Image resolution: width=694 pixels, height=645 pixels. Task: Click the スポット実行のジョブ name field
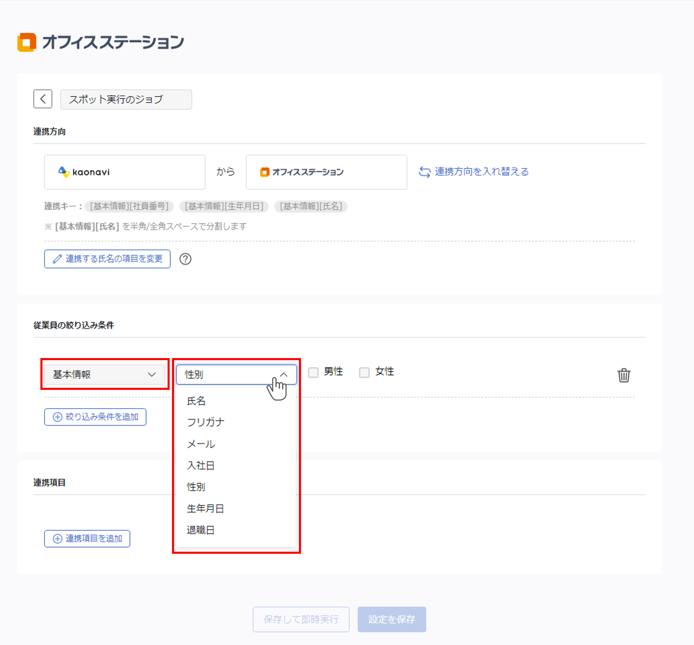pos(126,100)
